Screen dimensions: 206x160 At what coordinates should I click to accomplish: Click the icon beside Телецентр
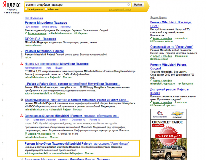point(180,84)
